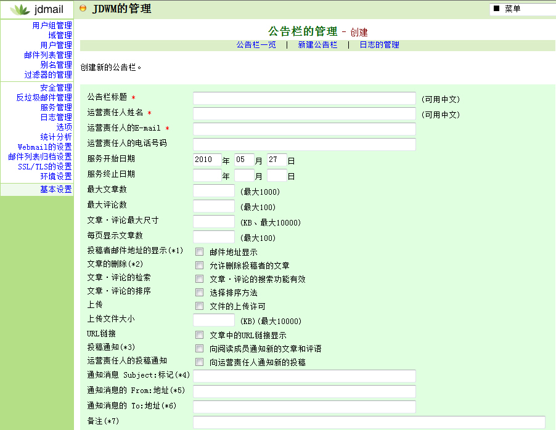Focus the 每页显示文章数 field
This screenshot has width=556, height=430.
[214, 237]
